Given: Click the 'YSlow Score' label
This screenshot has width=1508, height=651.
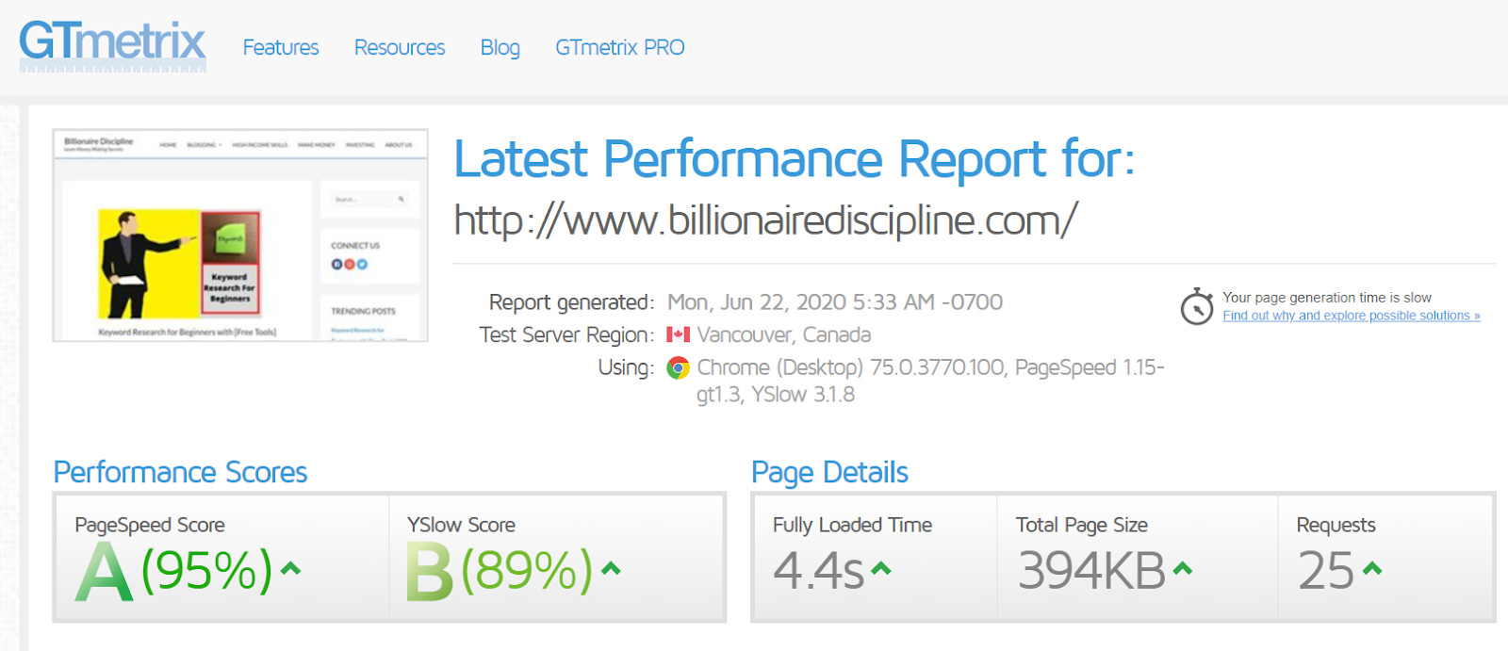Looking at the screenshot, I should click(461, 525).
